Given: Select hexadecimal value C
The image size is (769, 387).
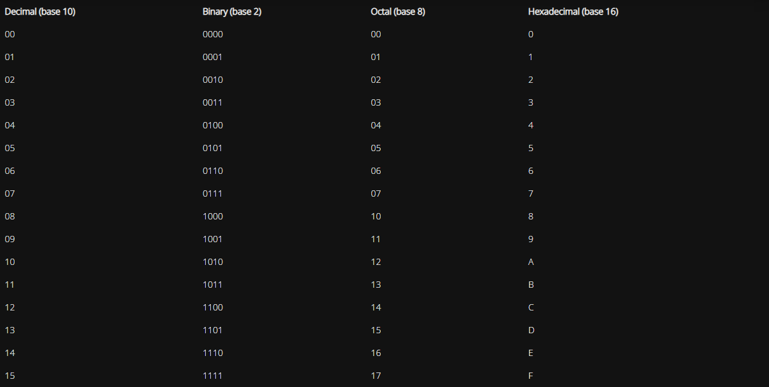Looking at the screenshot, I should (531, 307).
